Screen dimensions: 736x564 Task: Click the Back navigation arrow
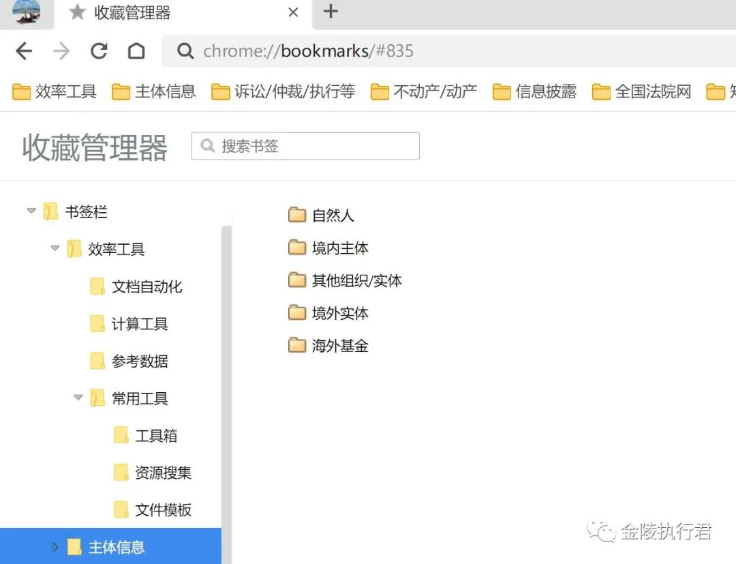tap(24, 50)
